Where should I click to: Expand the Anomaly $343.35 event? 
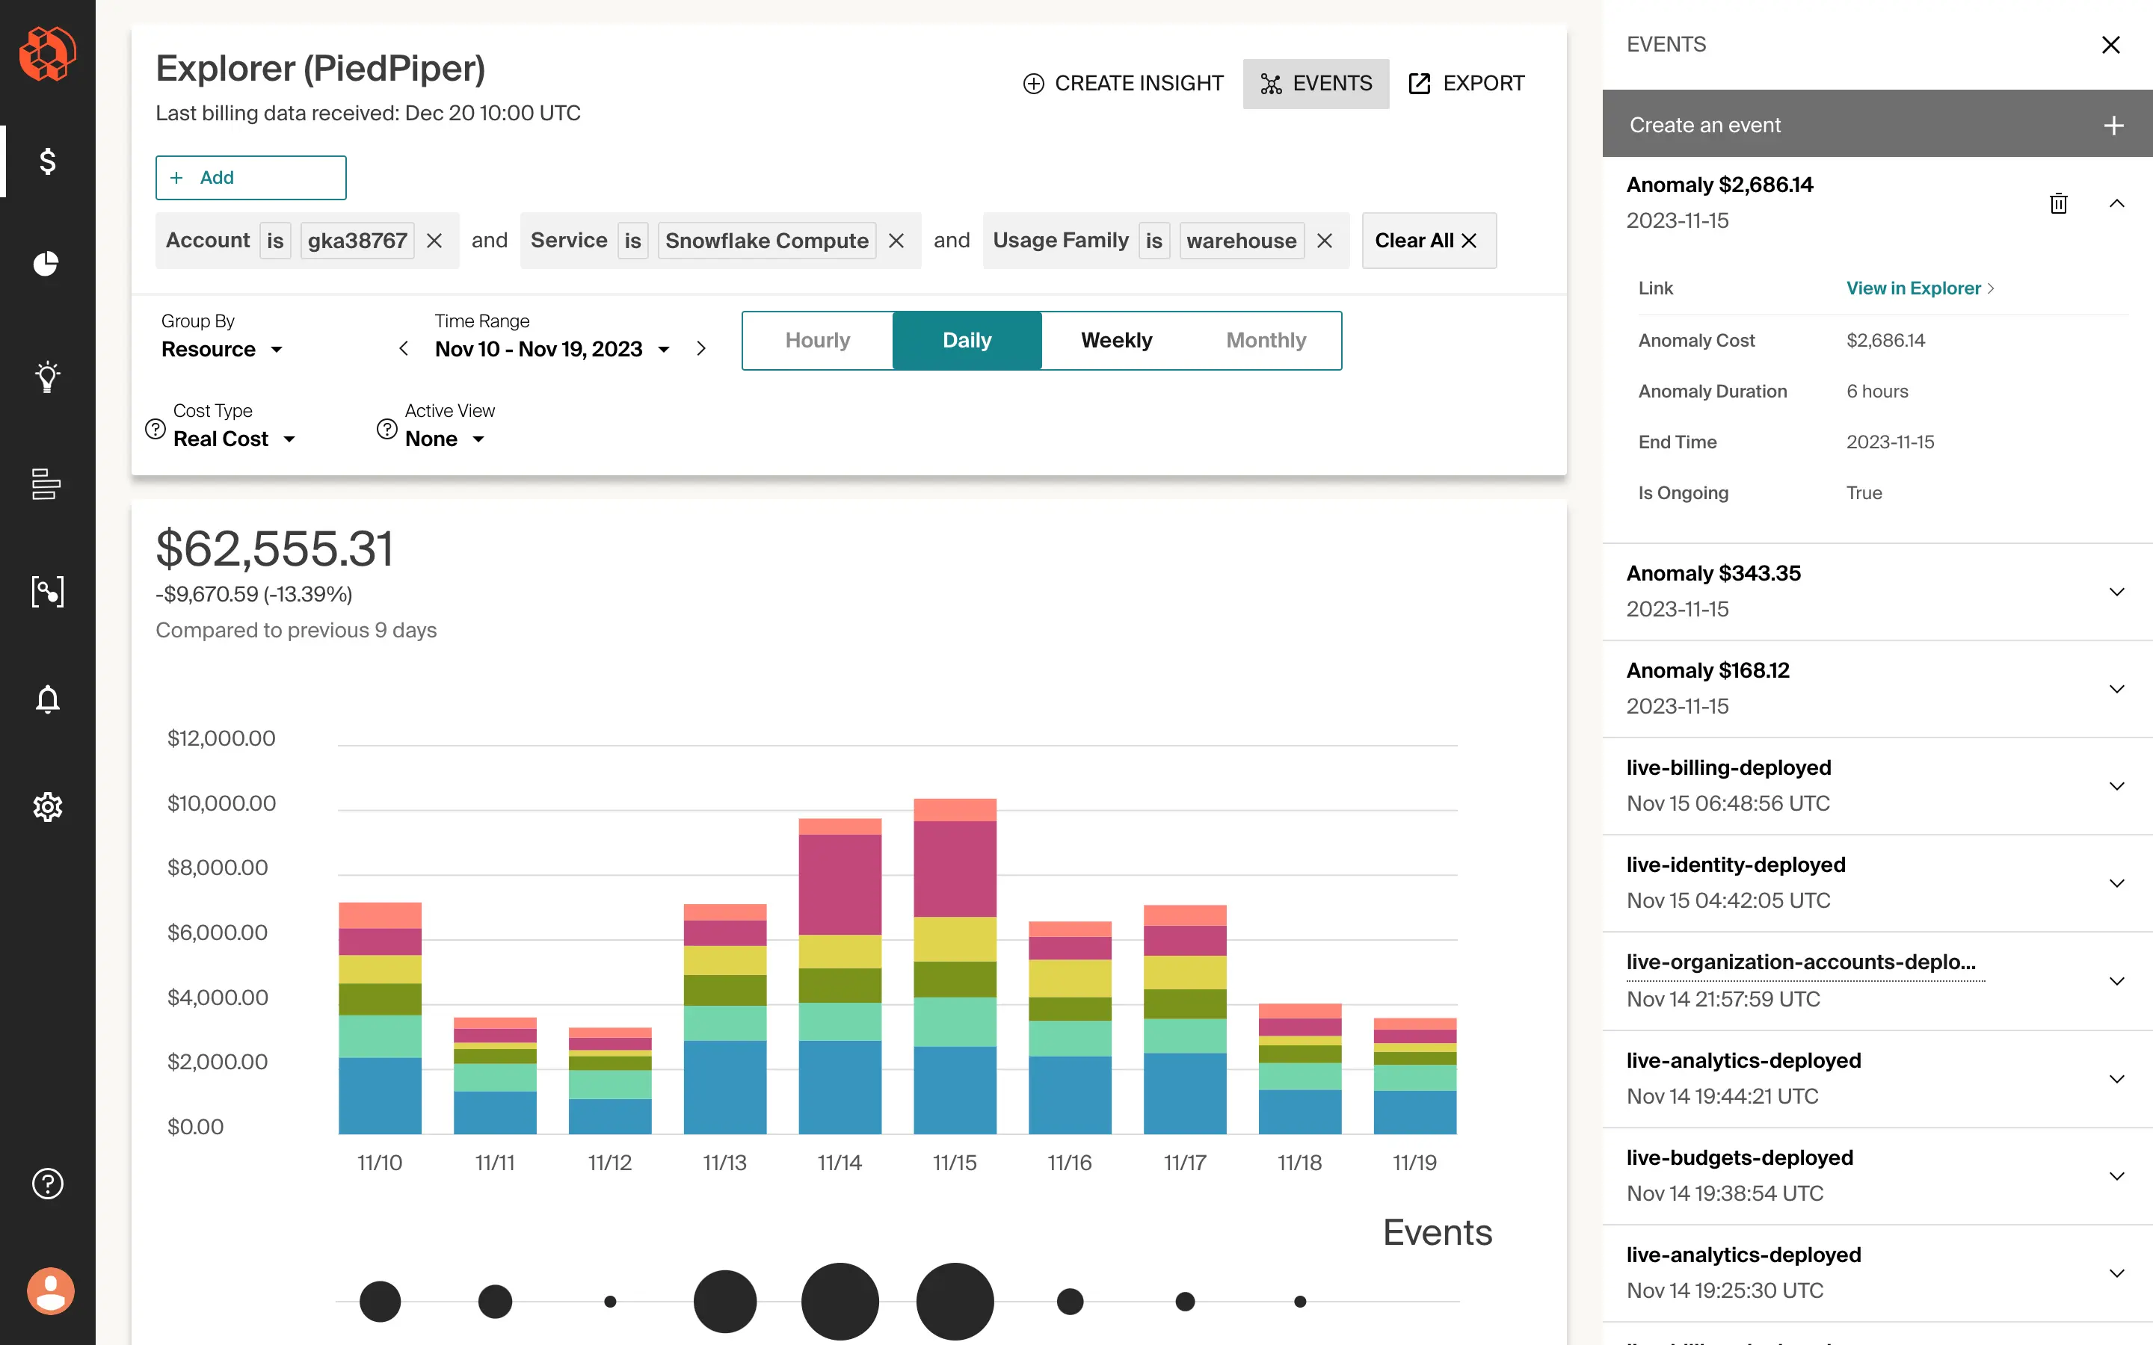click(x=2116, y=590)
